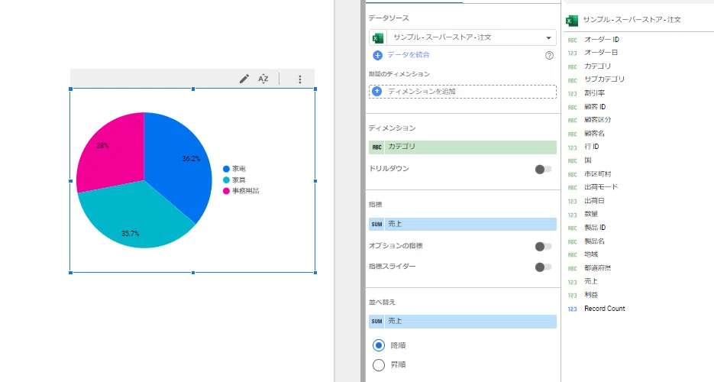Click the カテゴリ dimension chip

[x=463, y=147]
